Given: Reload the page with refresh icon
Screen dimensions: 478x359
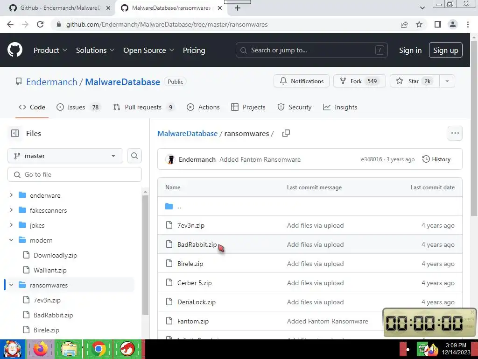Looking at the screenshot, I should (x=40, y=24).
